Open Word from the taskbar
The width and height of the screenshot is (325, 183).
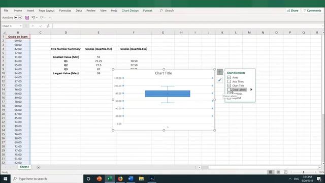point(131,178)
